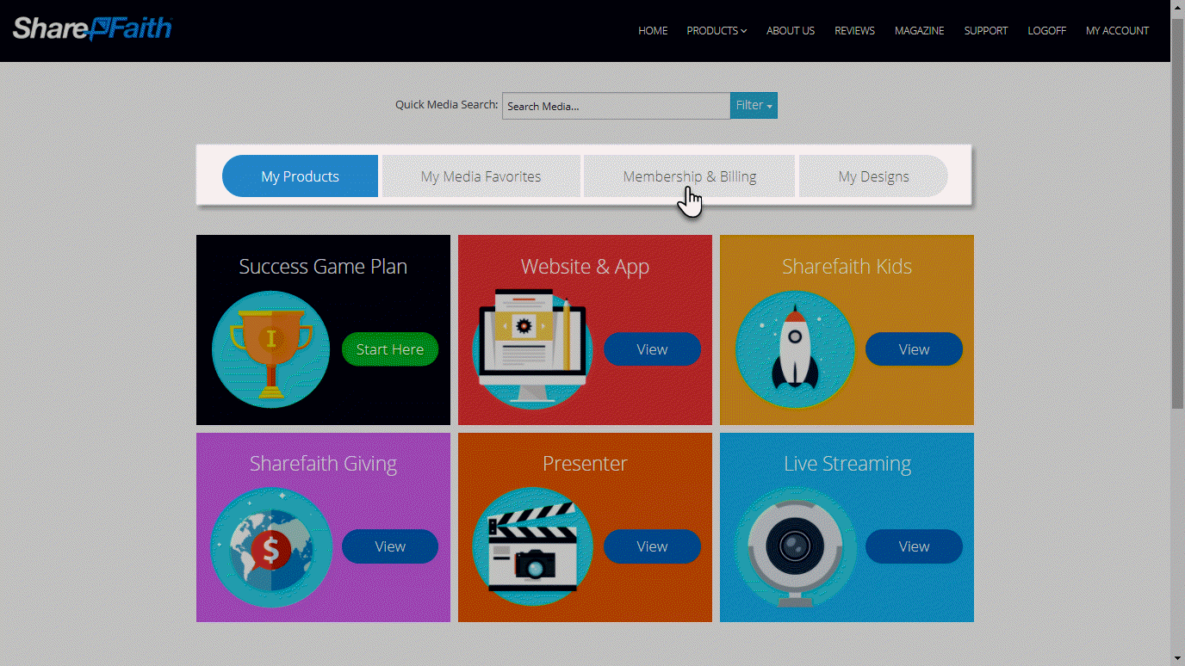1185x666 pixels.
Task: Click the computer monitor icon in Website & App
Action: 532,349
